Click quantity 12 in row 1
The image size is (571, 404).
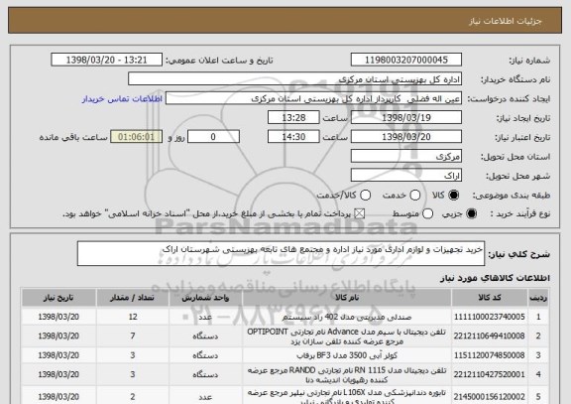click(x=133, y=317)
